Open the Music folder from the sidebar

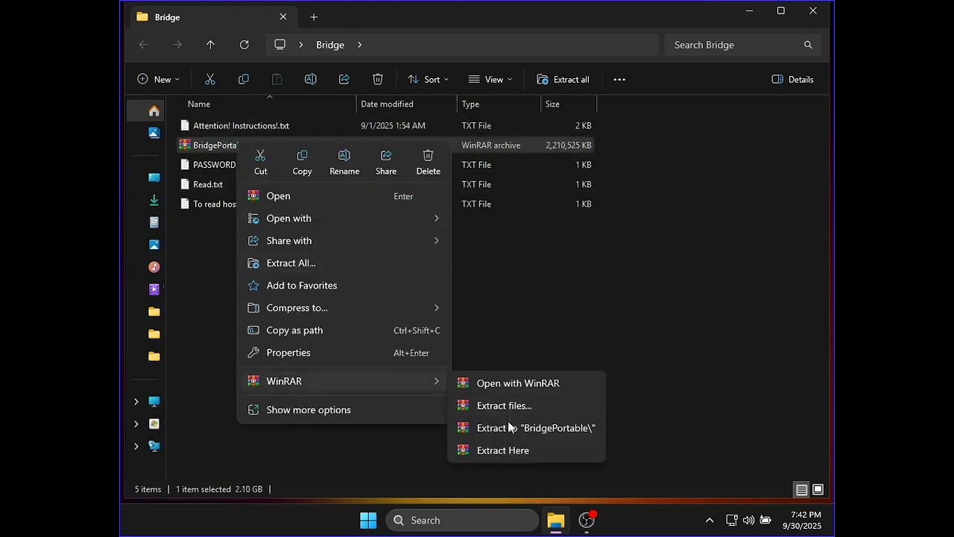click(x=154, y=267)
